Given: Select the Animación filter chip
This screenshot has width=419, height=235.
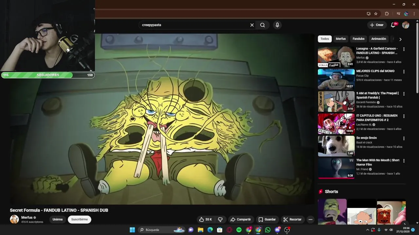Looking at the screenshot, I should coord(379,39).
